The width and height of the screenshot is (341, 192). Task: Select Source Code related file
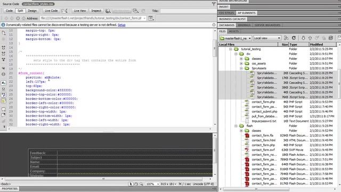(x=11, y=4)
